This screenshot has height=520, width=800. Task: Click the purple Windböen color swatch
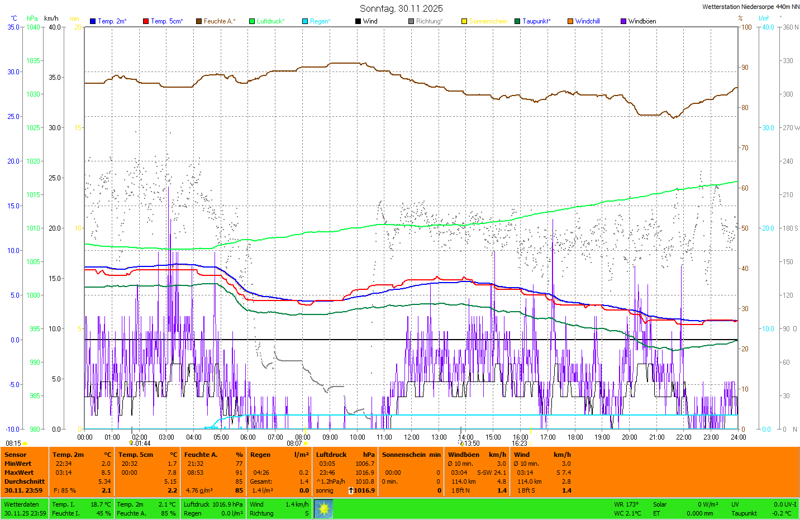point(623,21)
